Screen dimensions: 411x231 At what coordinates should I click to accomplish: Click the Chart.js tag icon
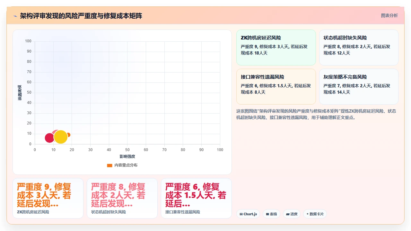(241, 214)
